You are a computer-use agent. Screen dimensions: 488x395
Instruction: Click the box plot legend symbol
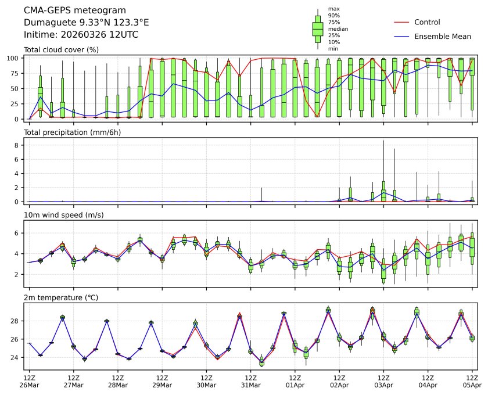coord(318,29)
